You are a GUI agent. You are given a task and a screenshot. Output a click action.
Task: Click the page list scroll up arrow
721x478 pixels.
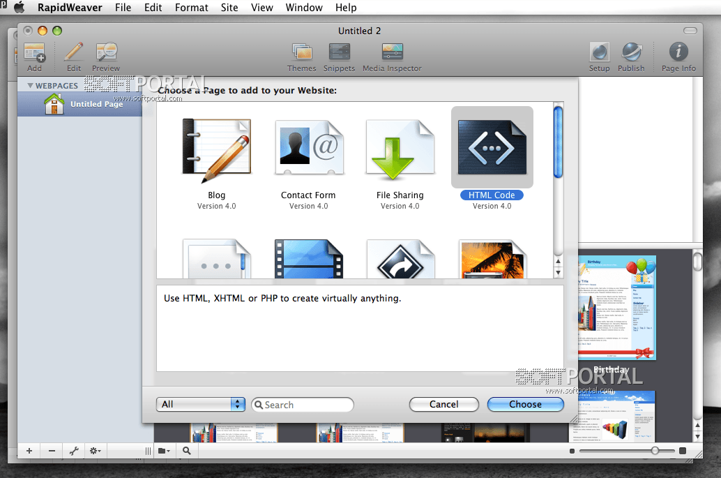559,261
